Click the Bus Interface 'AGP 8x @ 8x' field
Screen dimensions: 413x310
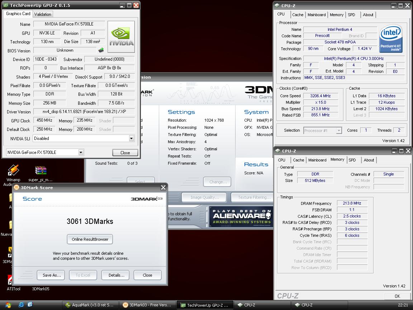point(109,68)
